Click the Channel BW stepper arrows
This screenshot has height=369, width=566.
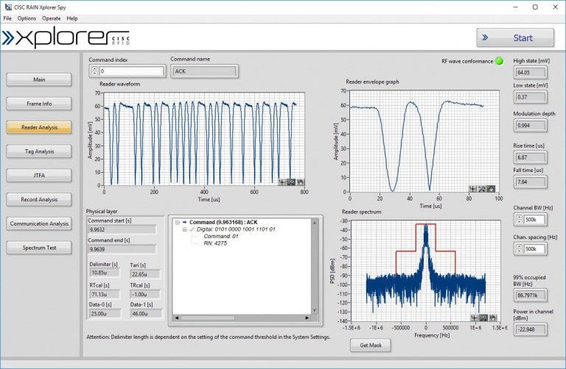(x=519, y=219)
